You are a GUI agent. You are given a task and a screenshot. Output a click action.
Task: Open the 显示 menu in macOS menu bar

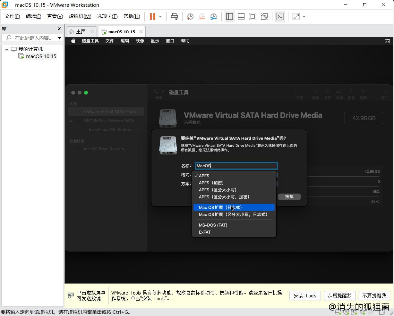pyautogui.click(x=155, y=41)
